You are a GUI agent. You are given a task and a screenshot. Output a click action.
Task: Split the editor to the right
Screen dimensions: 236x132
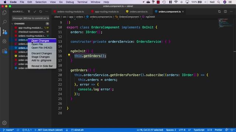point(225,11)
